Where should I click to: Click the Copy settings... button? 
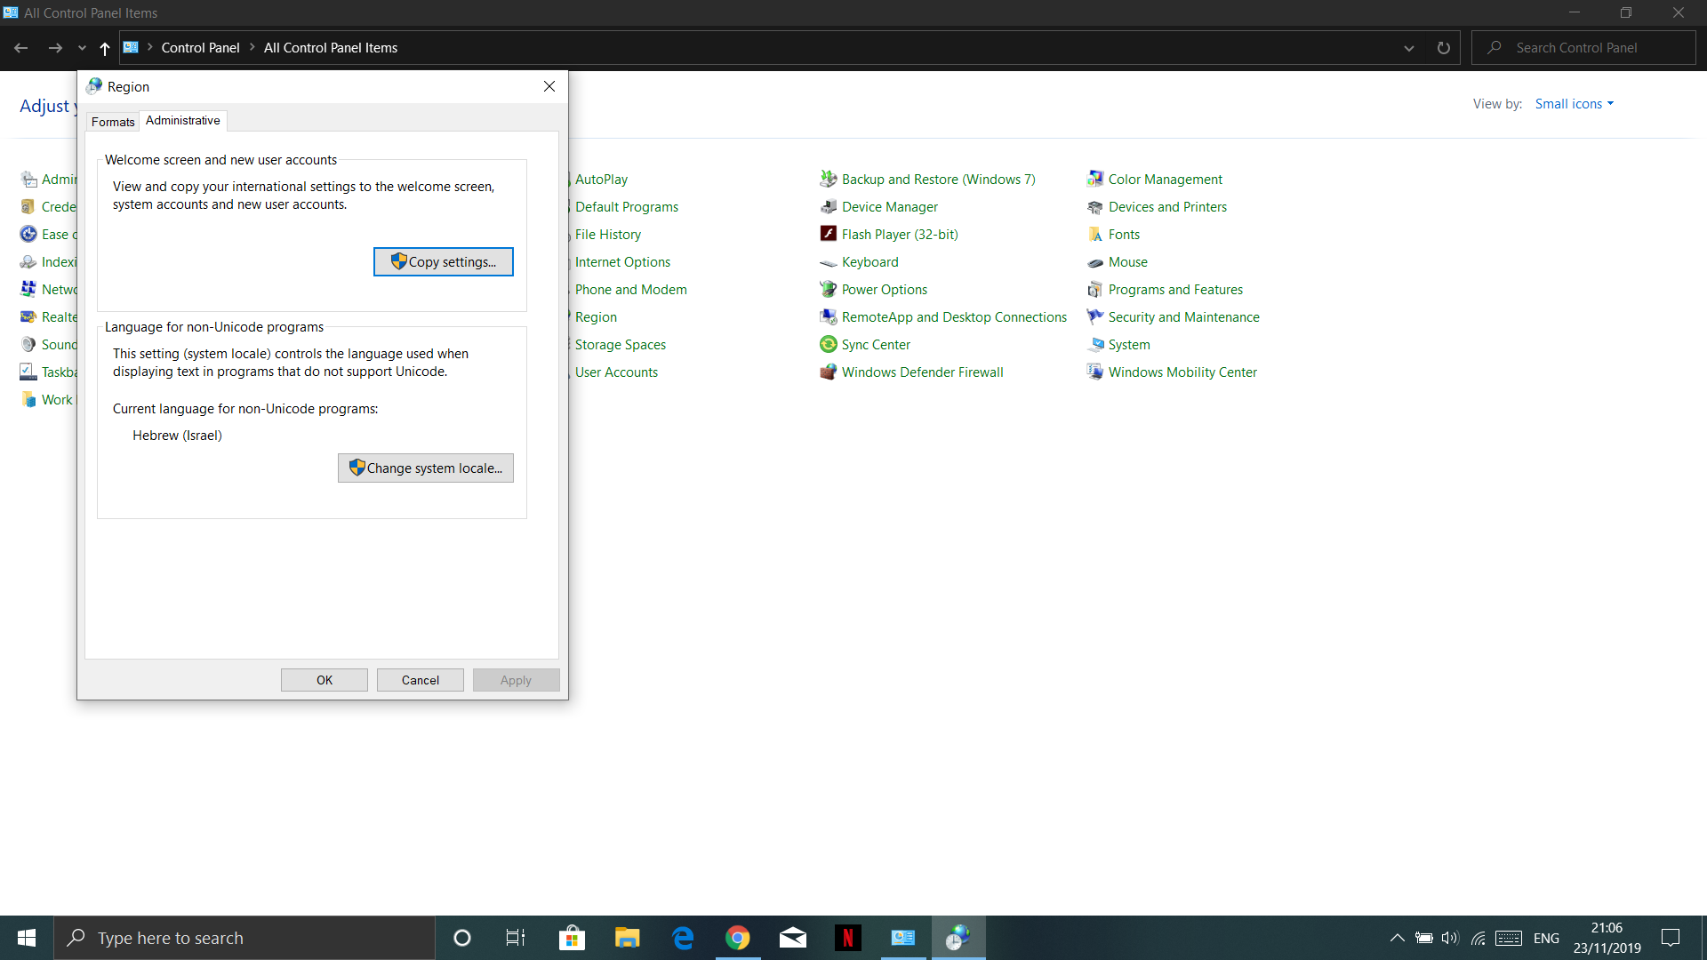tap(444, 261)
